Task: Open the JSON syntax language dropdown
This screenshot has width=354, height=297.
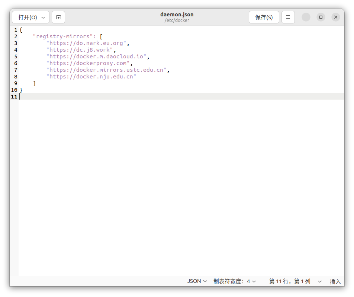Action: pyautogui.click(x=197, y=281)
